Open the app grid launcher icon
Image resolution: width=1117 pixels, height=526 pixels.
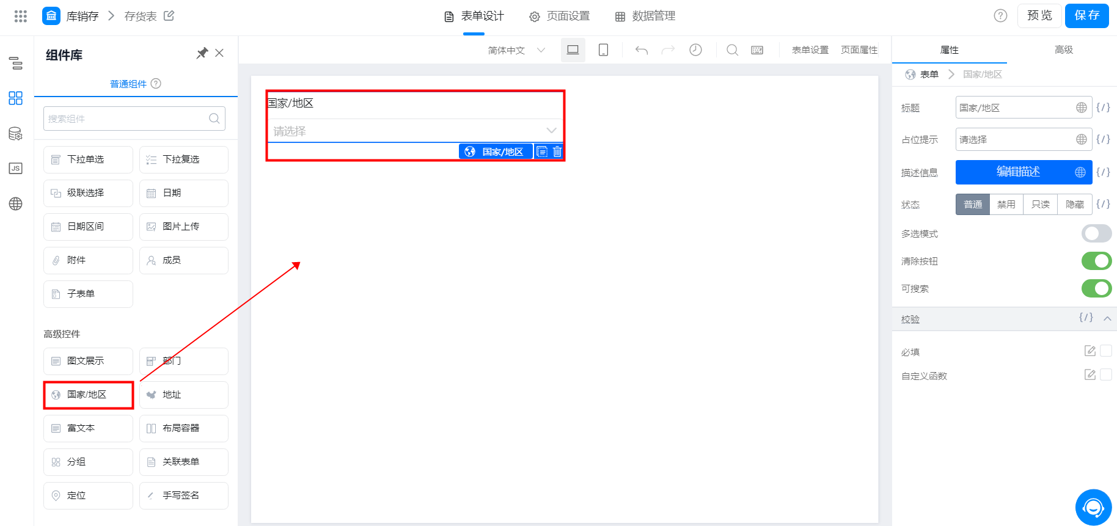pyautogui.click(x=20, y=16)
